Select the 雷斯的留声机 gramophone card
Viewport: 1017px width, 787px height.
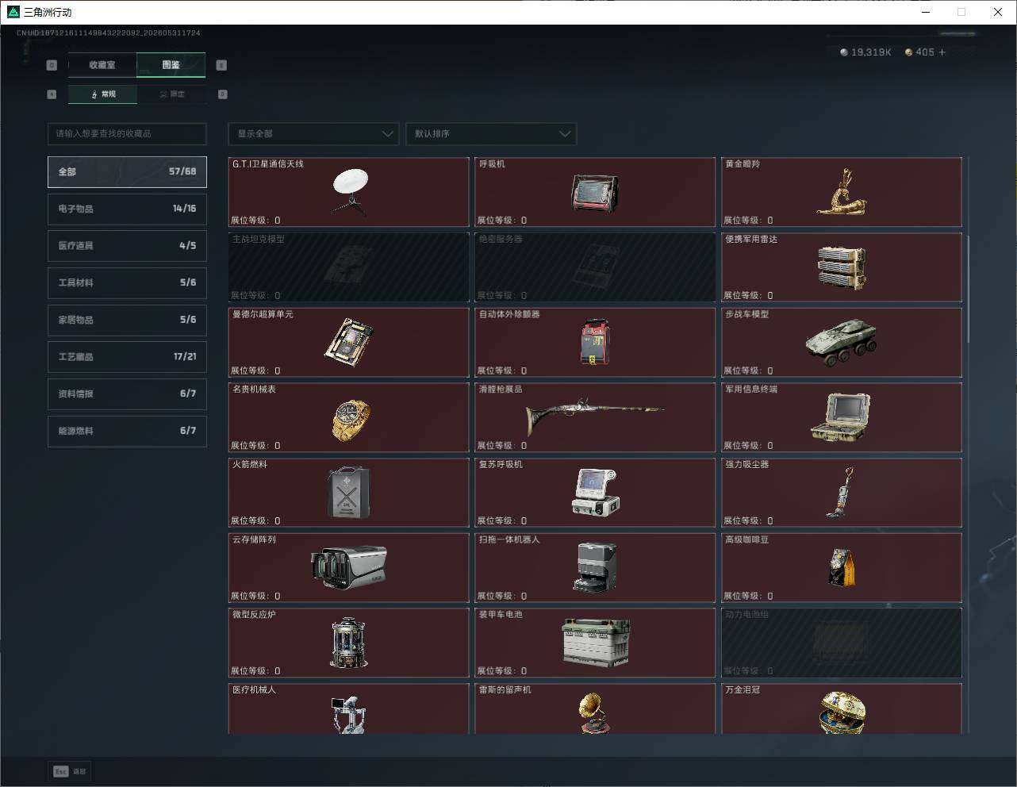[595, 708]
